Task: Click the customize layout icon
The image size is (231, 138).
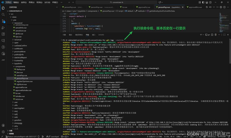Action: [x=200, y=2]
